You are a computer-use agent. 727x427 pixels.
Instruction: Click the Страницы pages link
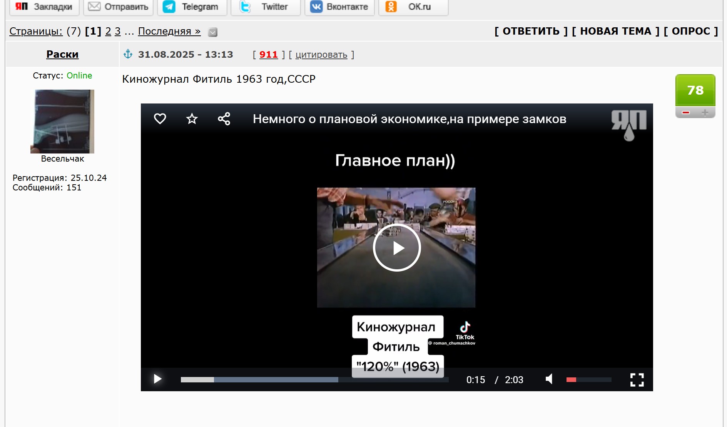pos(36,31)
